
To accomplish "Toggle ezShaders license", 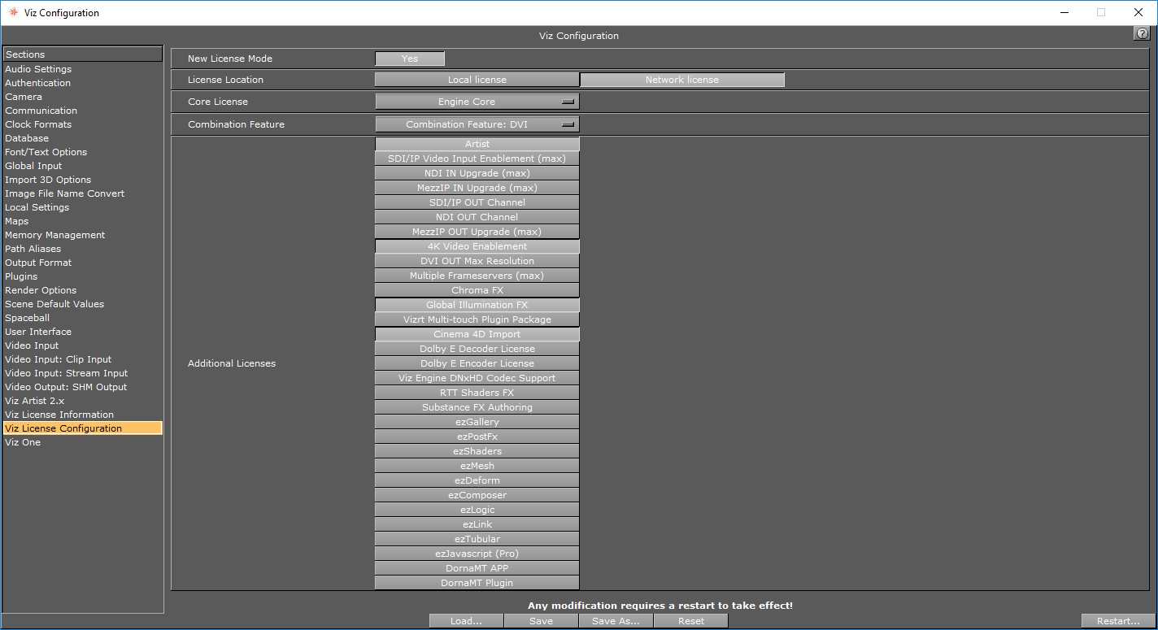I will 477,451.
